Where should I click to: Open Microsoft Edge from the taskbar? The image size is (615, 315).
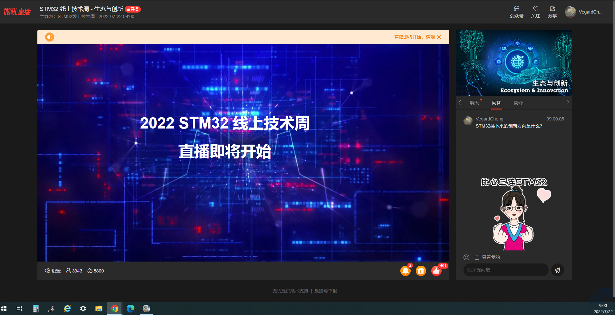[x=131, y=309]
